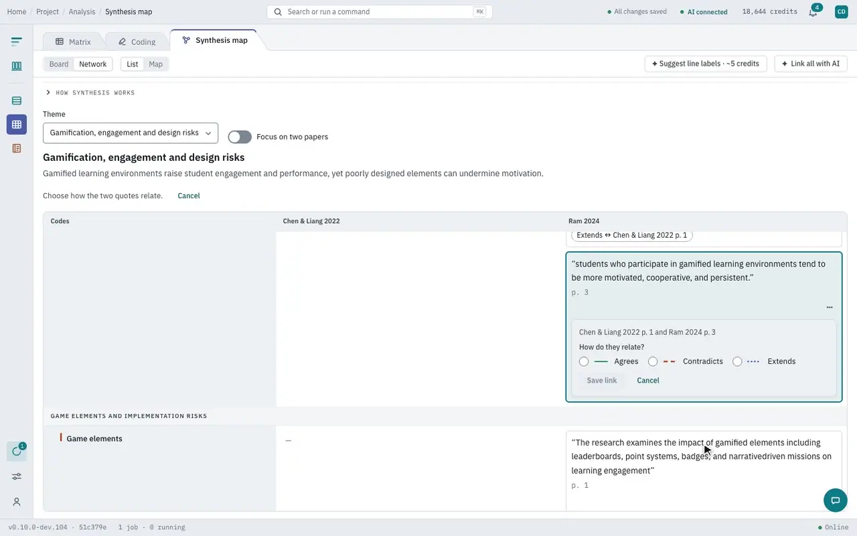Open the user profile icon in sidebar
857x536 pixels.
(17, 502)
